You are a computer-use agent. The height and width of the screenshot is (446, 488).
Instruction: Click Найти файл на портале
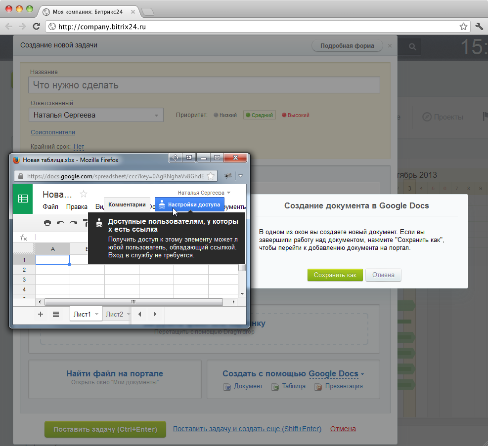[115, 373]
